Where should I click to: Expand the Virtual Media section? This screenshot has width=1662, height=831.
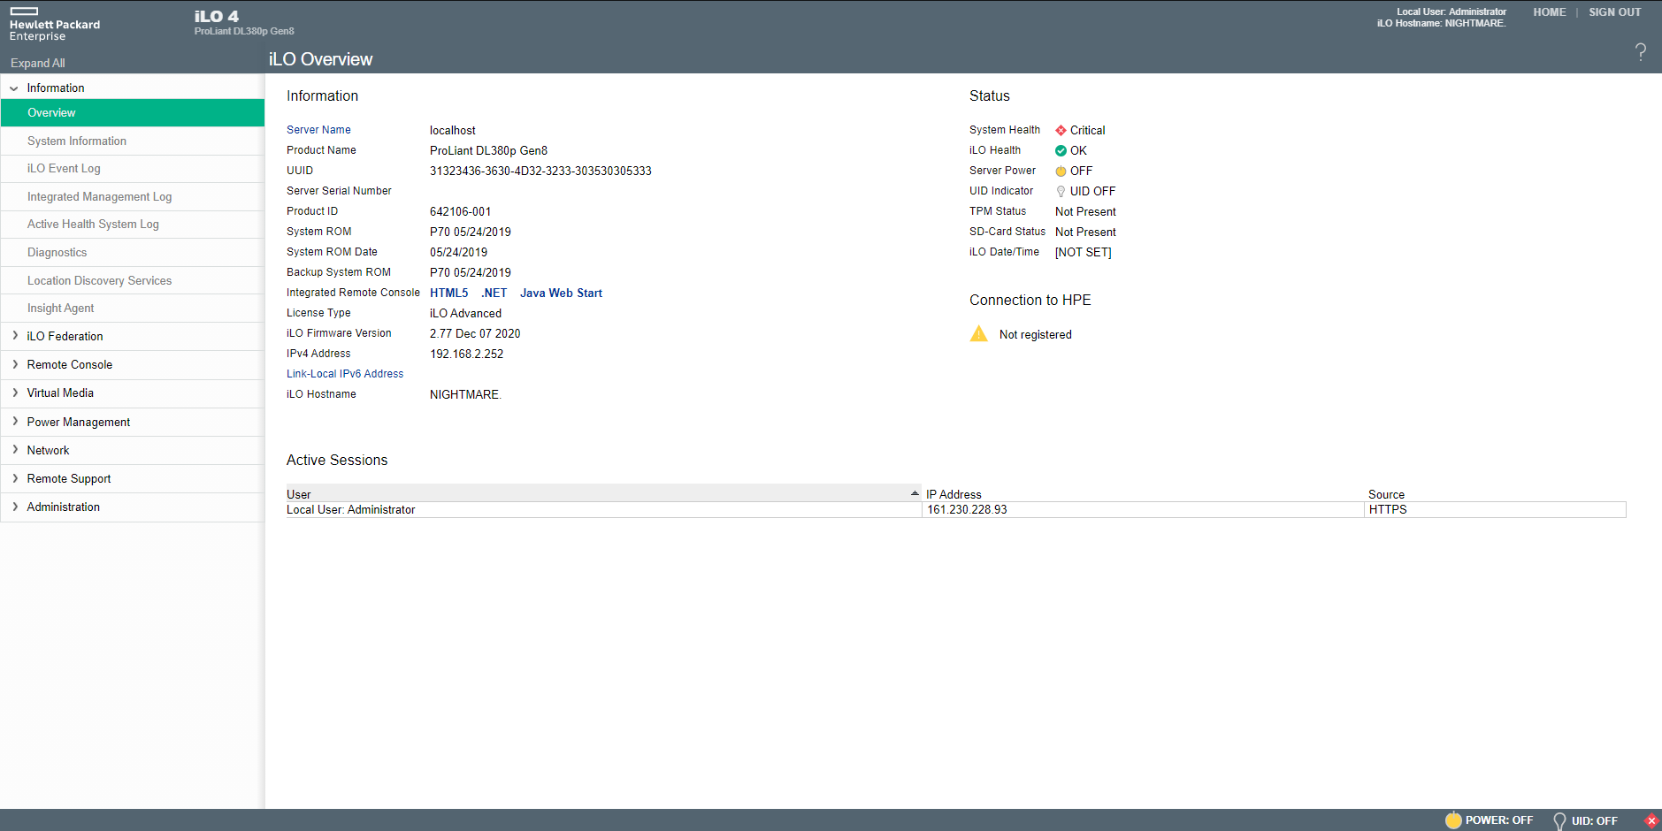point(15,393)
